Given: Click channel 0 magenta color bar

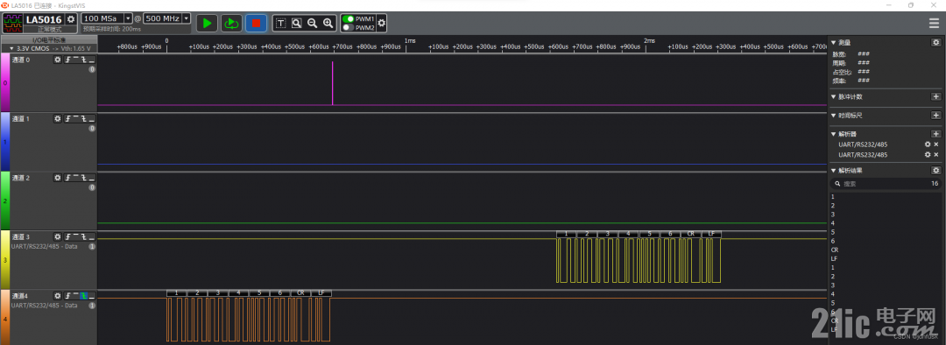Looking at the screenshot, I should (5, 82).
